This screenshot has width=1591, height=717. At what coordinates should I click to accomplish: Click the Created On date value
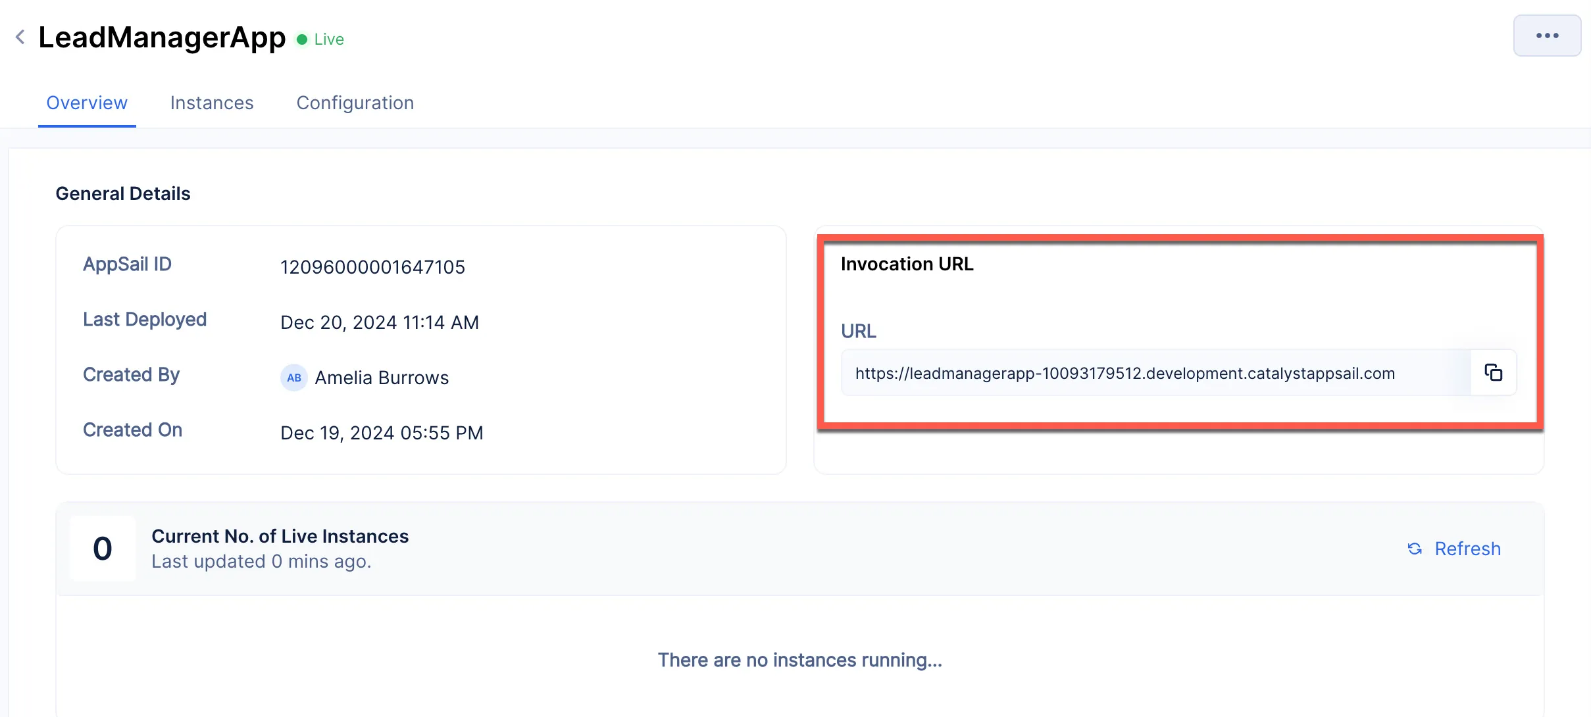pyautogui.click(x=382, y=433)
